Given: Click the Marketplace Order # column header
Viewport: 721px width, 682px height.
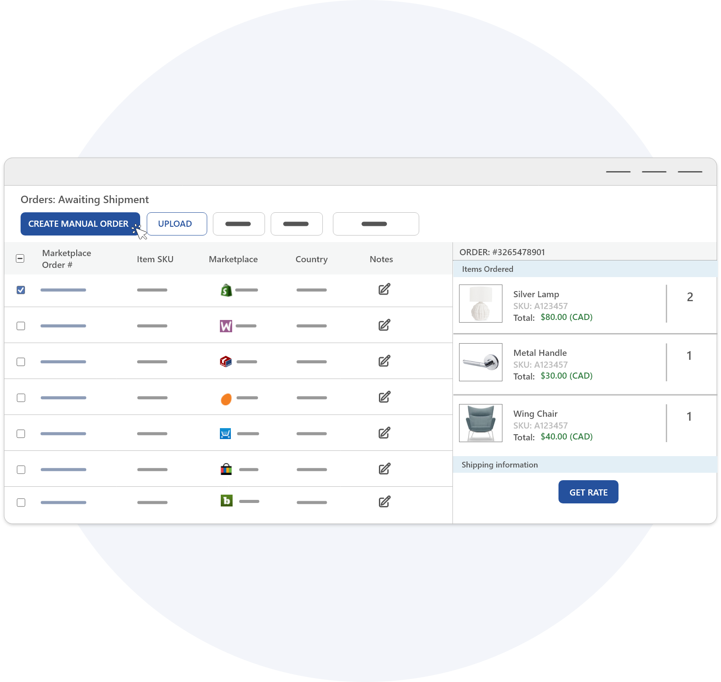Looking at the screenshot, I should pos(67,259).
